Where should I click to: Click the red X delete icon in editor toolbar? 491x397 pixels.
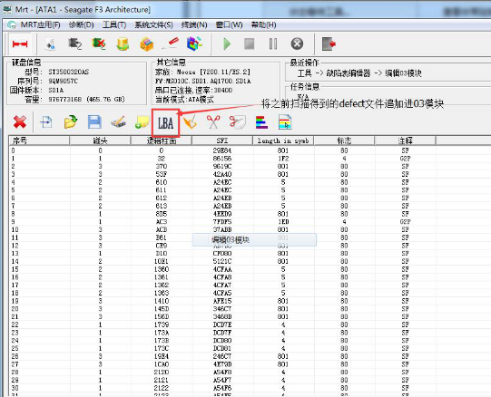click(x=20, y=122)
